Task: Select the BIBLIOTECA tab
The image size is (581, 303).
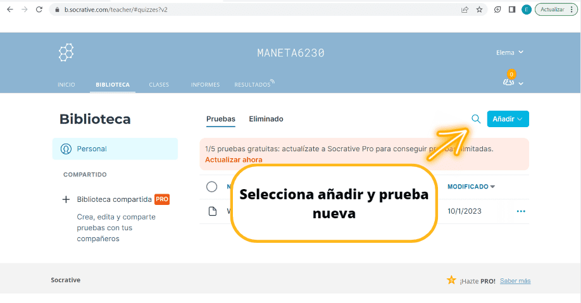Action: (x=113, y=85)
